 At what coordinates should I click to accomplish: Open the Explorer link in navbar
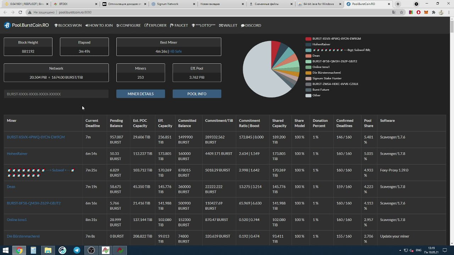[155, 25]
